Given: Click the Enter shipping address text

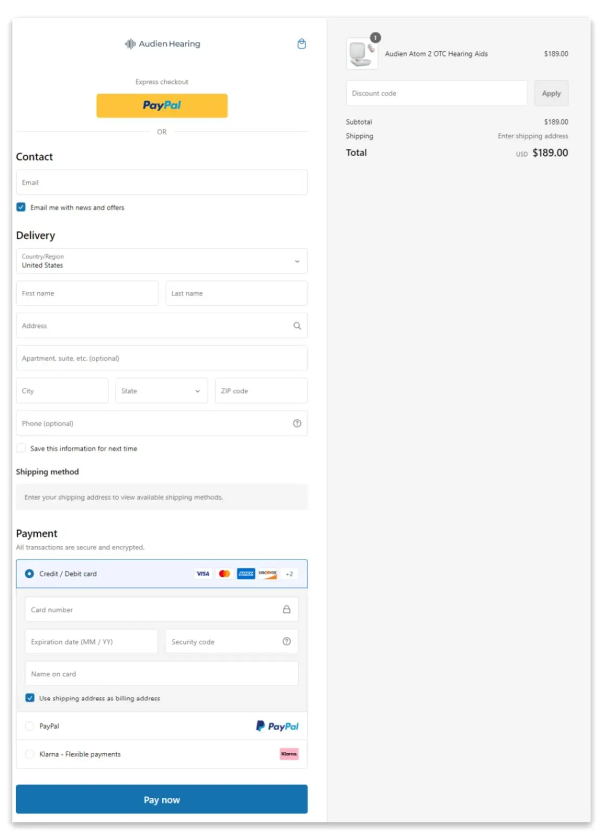Looking at the screenshot, I should point(533,136).
